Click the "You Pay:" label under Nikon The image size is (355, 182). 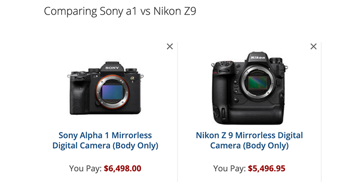(x=230, y=168)
